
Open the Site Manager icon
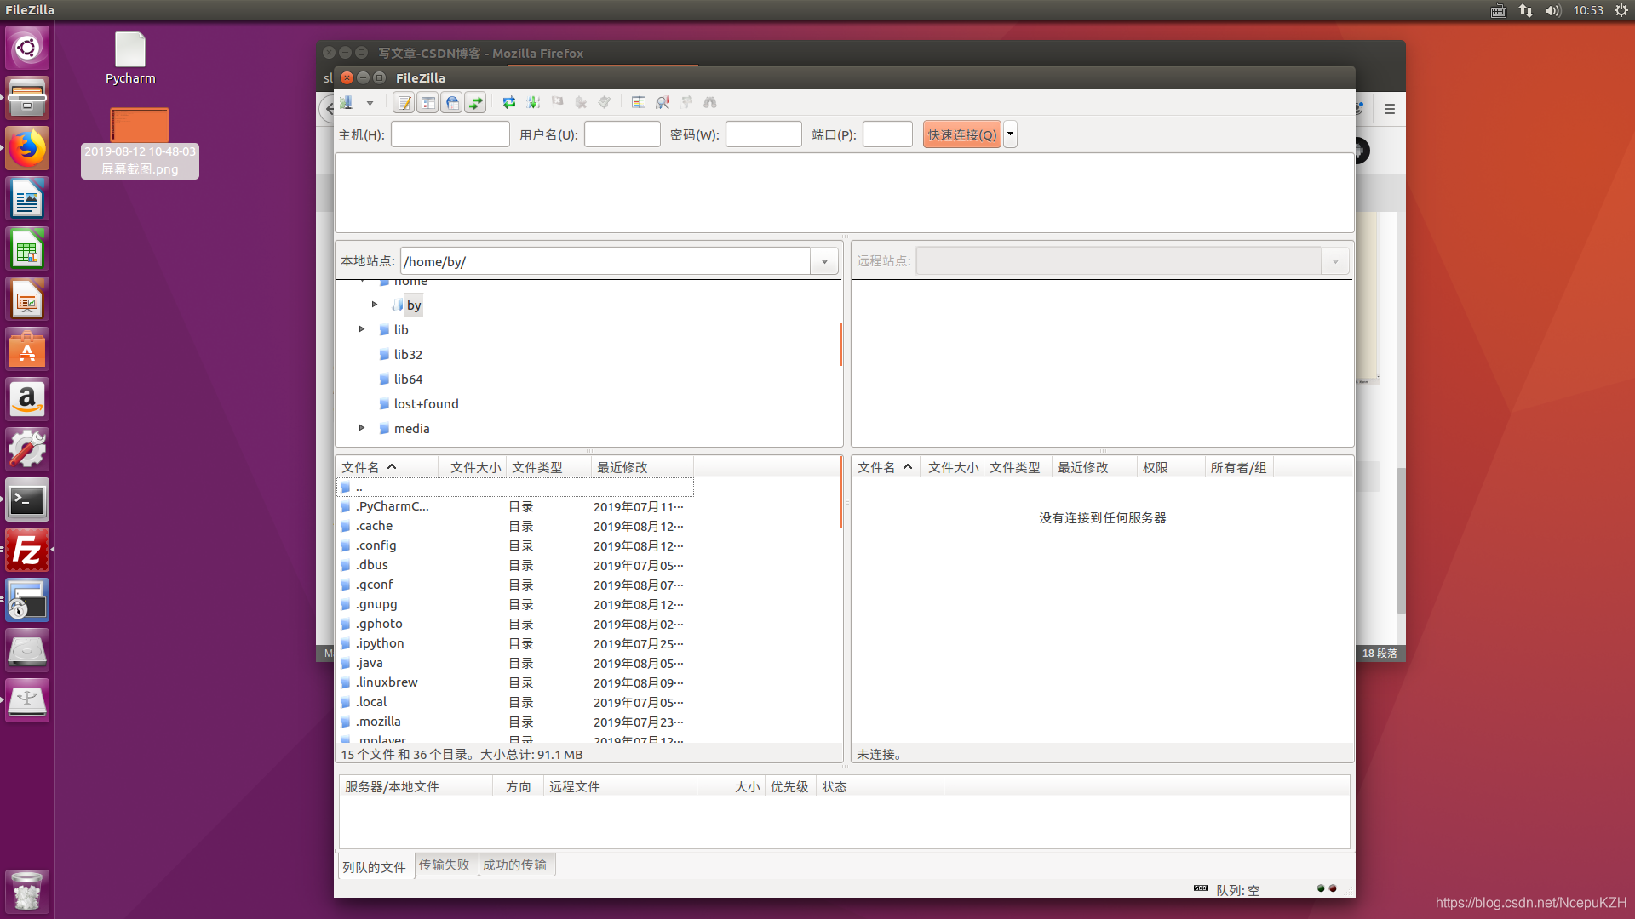347,103
